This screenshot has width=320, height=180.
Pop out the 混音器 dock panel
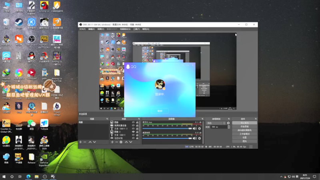coord(202,119)
